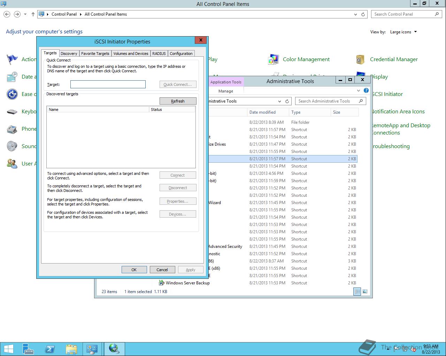The width and height of the screenshot is (446, 356).
Task: Select the 3 KB shortcut row
Action: [283, 261]
